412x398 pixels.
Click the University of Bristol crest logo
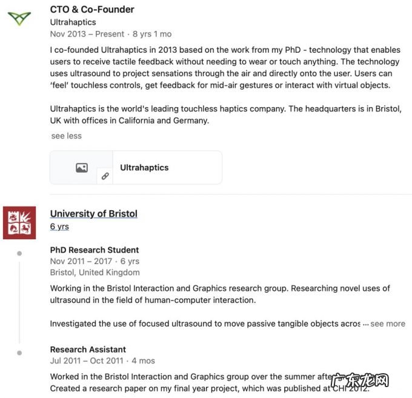coord(19,222)
